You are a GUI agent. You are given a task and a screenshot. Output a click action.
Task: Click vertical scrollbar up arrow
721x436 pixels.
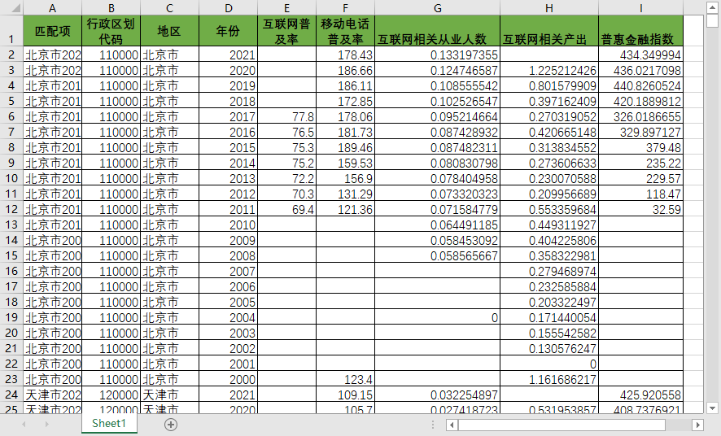712,7
